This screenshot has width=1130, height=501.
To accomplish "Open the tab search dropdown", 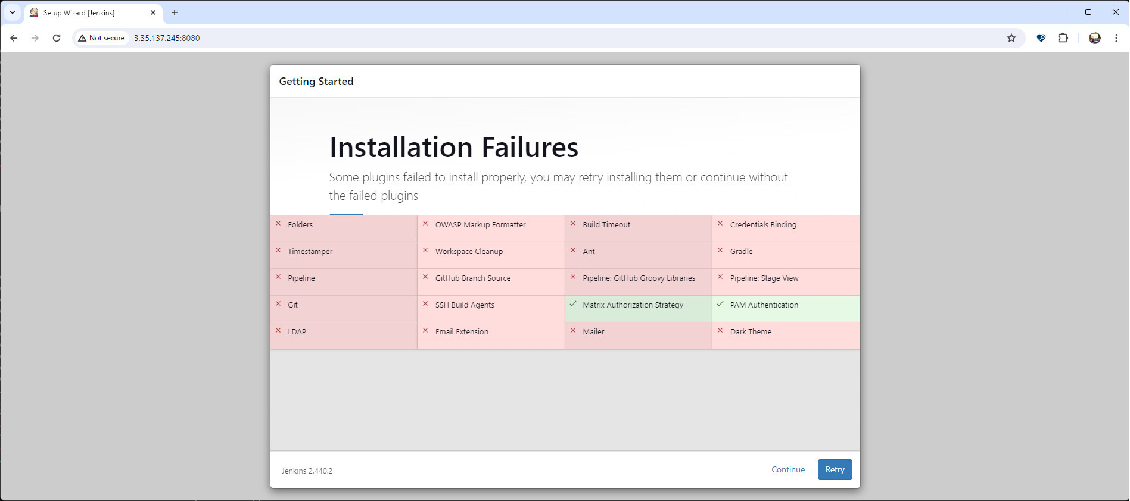I will click(x=13, y=12).
